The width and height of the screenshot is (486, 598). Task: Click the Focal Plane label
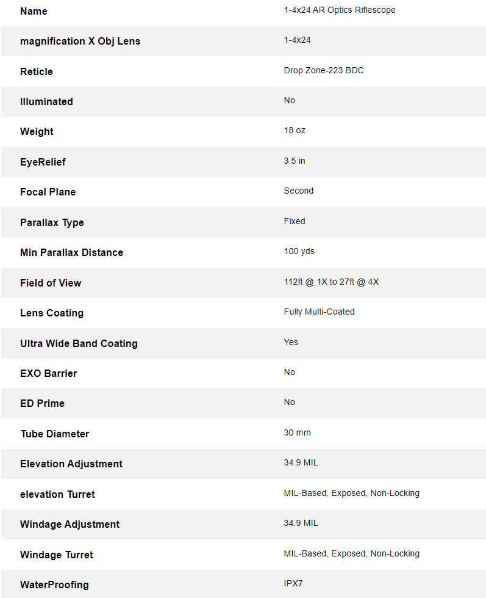pos(48,192)
